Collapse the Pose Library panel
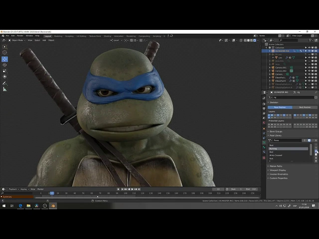 tap(275, 135)
